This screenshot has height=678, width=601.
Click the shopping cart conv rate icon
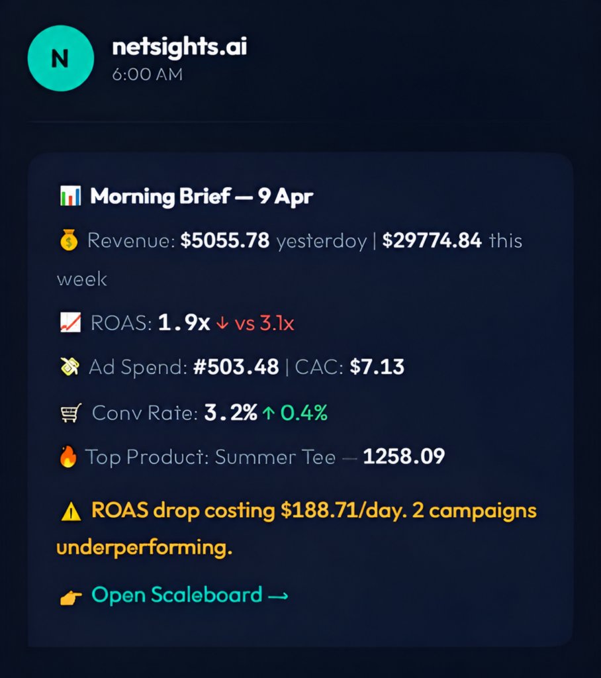71,412
